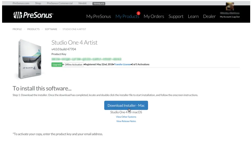
Task: Open My Account link
Action: [225, 17]
